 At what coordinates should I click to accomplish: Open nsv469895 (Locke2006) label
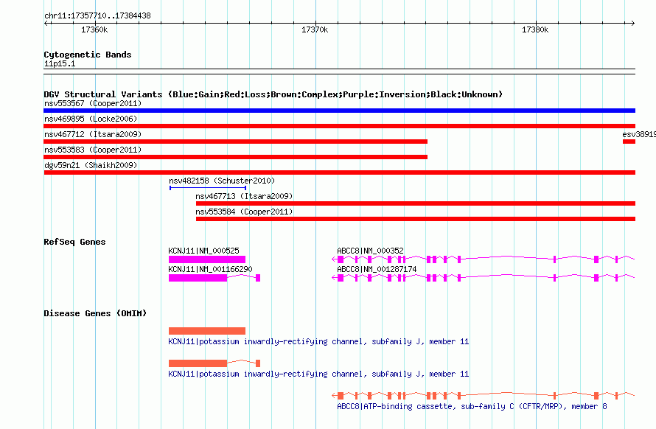pos(91,119)
